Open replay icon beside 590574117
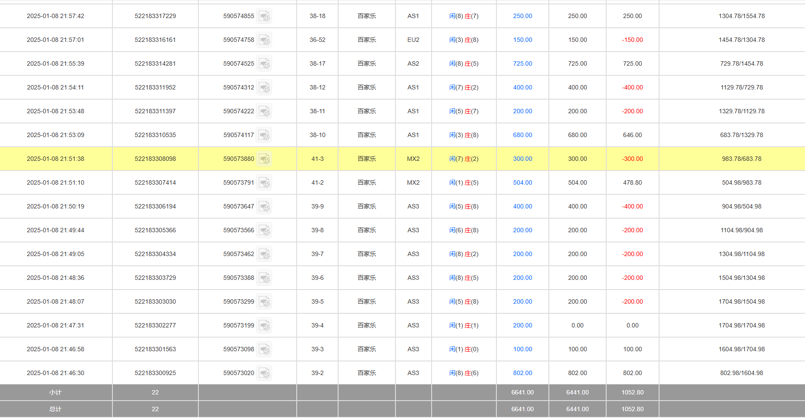805x420 pixels. pos(264,135)
